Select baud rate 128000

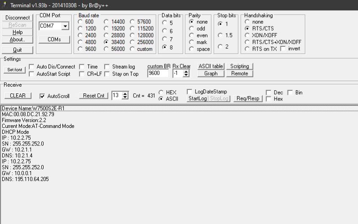tap(132, 35)
